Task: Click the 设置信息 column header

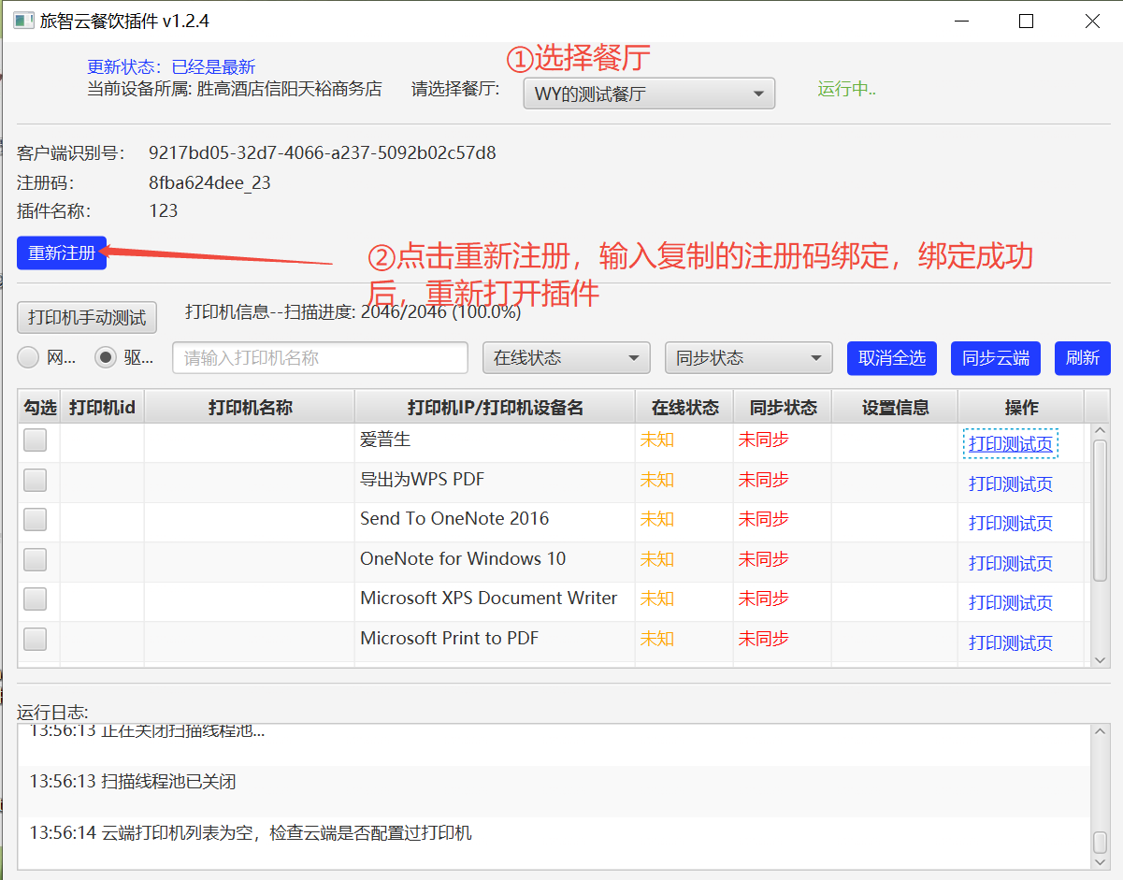Action: (896, 408)
